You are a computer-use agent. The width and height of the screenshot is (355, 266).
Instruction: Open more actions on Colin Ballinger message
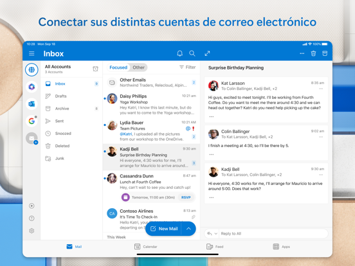[x=321, y=137]
